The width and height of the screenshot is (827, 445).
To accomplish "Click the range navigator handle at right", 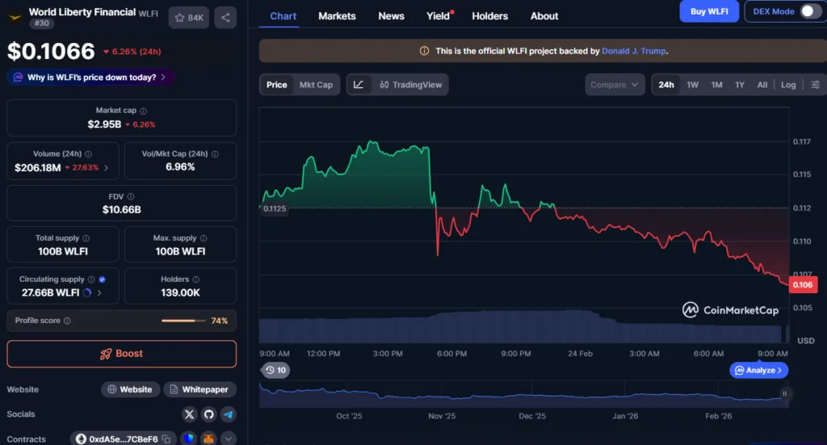I will pos(785,394).
